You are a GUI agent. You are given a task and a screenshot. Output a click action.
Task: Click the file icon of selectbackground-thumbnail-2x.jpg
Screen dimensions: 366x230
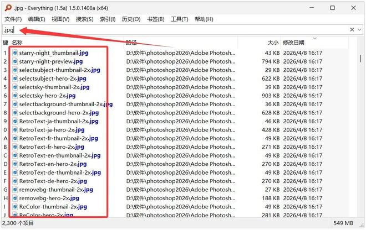[15, 104]
